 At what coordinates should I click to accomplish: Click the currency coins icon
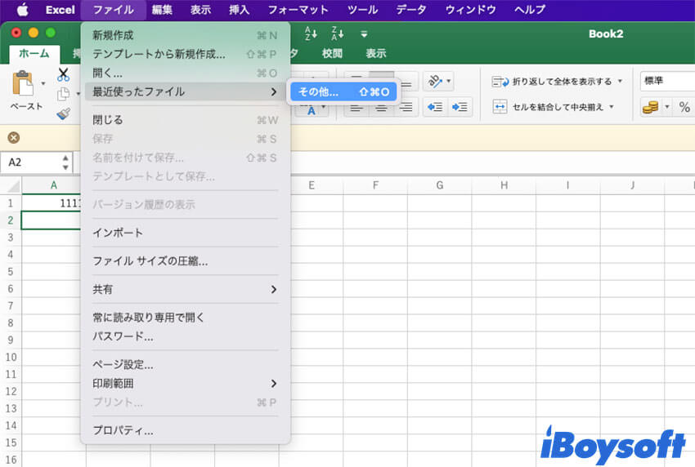(650, 107)
